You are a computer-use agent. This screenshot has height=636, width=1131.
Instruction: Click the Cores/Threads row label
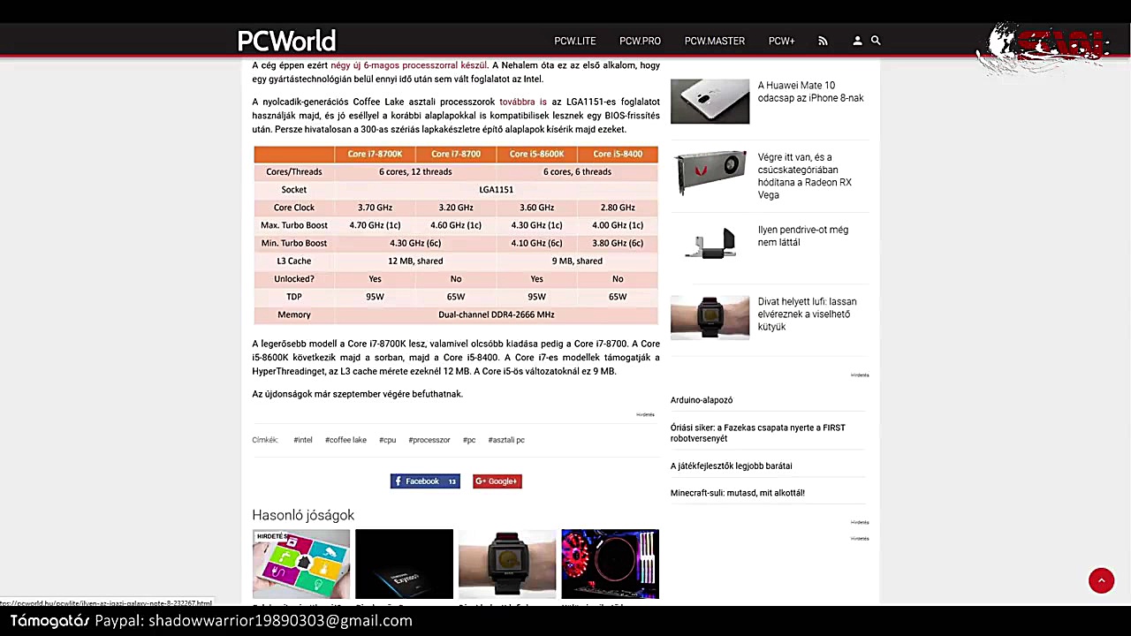tap(294, 172)
